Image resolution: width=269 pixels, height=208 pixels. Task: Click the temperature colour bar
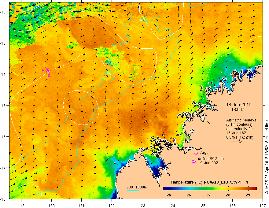click(x=210, y=189)
